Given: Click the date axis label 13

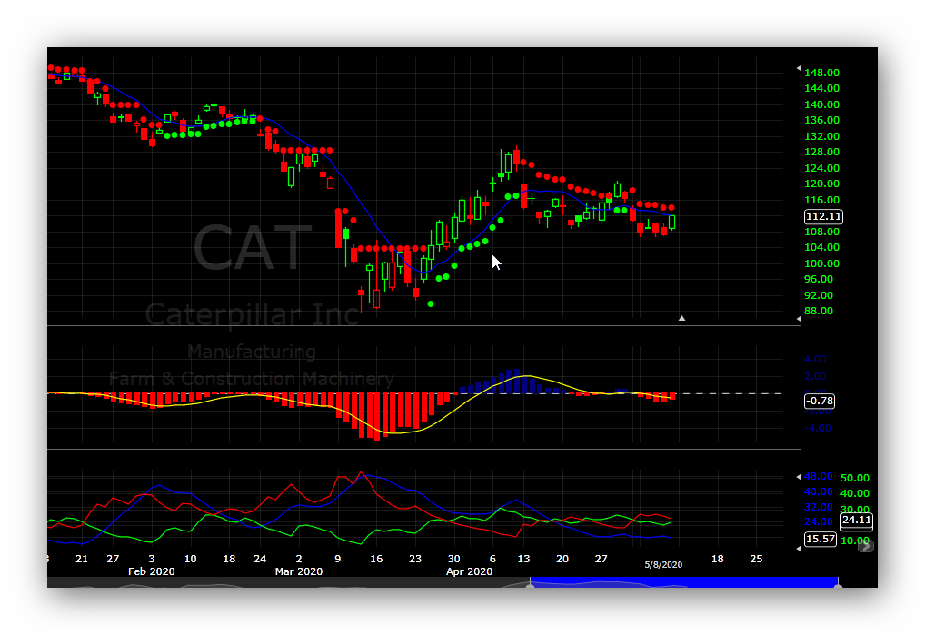Looking at the screenshot, I should click(x=524, y=559).
